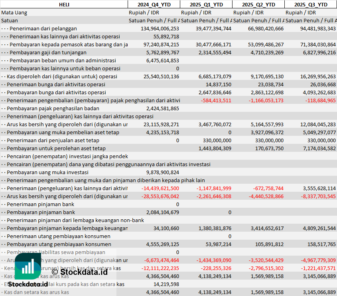This screenshot has width=337, height=296.
Task: Select the 2025_Q1_YTD column header
Action: point(206,4)
